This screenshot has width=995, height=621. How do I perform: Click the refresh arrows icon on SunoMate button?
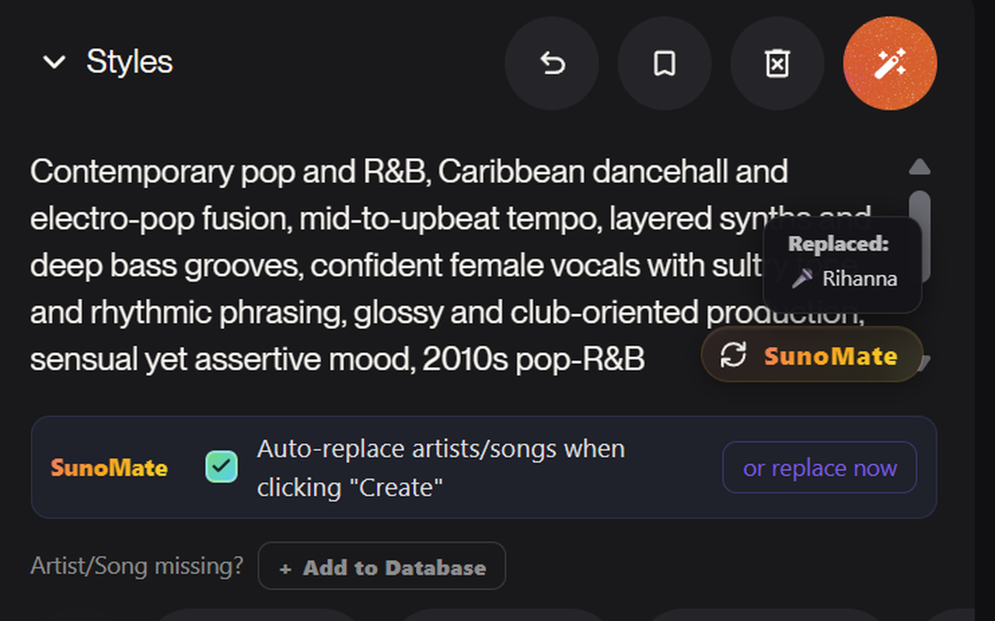[733, 356]
